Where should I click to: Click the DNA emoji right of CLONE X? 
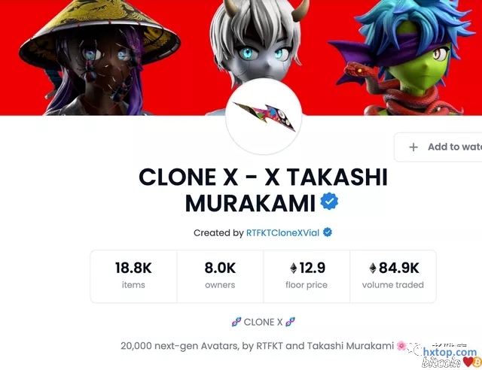[x=290, y=322]
